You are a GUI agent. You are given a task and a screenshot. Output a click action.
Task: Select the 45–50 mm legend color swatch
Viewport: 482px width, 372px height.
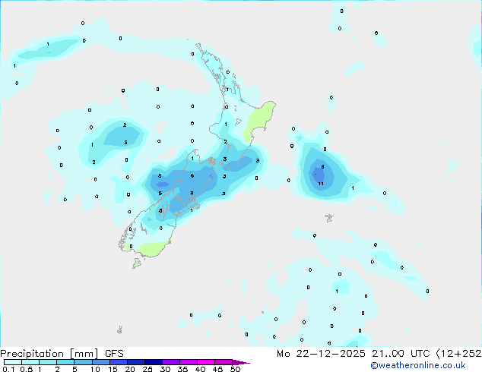(224, 362)
